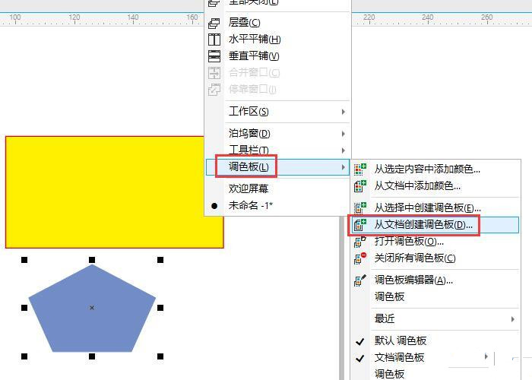Expand the 文档调色板 submenu arrow
This screenshot has width=532, height=380.
coord(486,356)
